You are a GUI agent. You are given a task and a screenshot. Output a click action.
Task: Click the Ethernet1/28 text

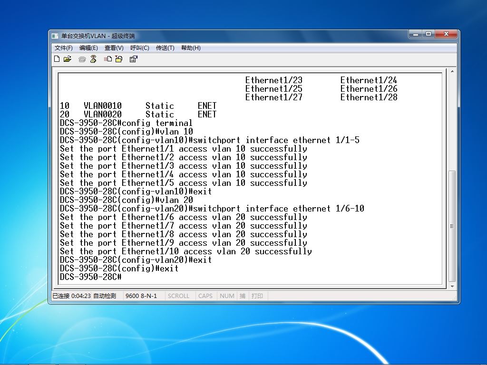coord(369,97)
